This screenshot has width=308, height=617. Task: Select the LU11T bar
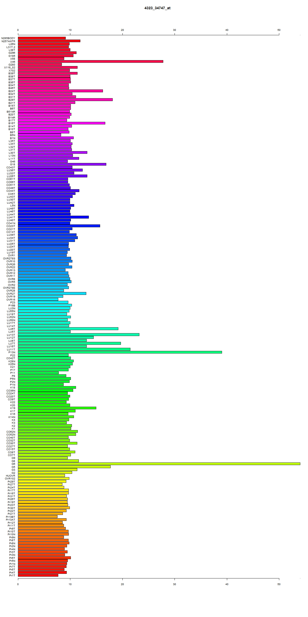74,349
